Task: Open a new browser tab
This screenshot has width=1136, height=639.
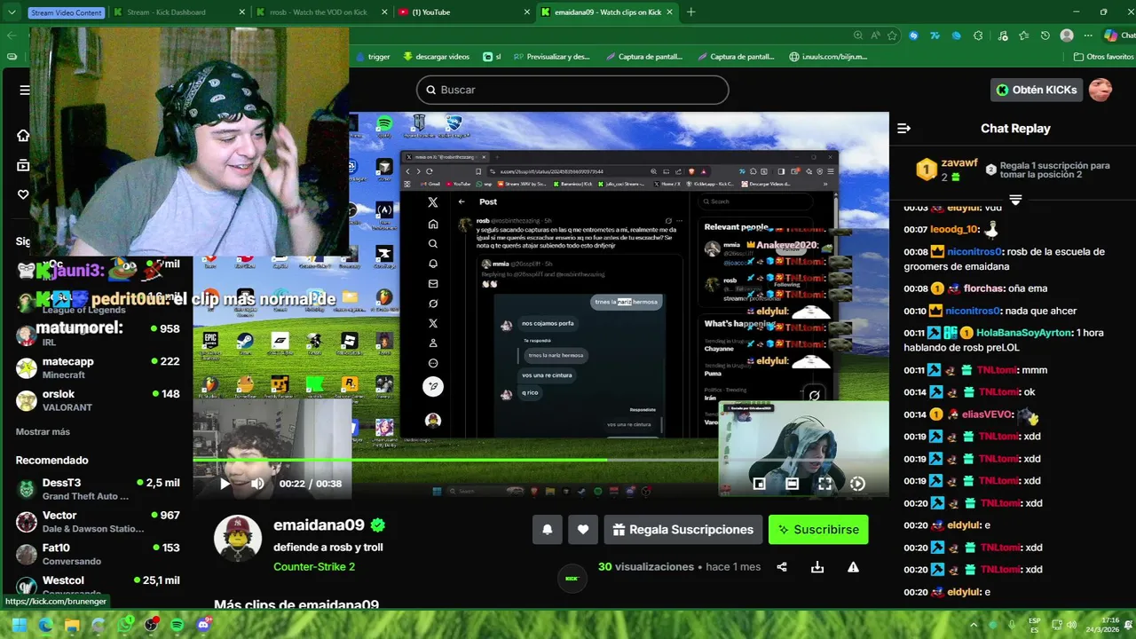Action: click(x=691, y=12)
